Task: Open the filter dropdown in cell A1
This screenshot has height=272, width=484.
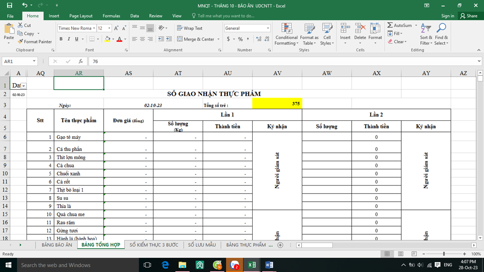Action: tap(24, 86)
